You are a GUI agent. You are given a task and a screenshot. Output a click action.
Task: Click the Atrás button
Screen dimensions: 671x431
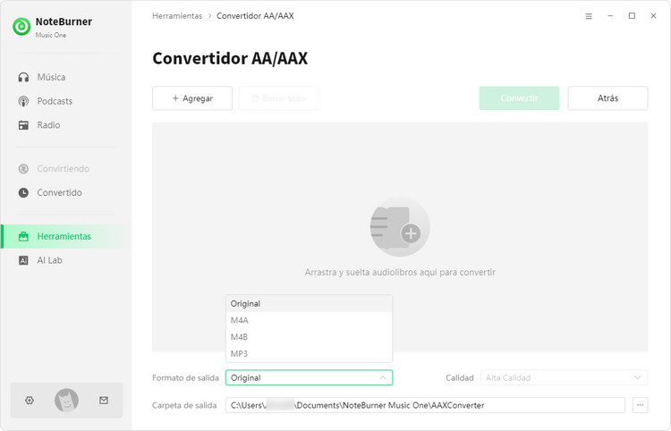(607, 98)
